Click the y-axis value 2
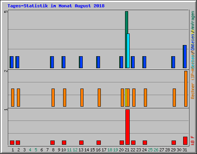Image resolution: width=197 pixels, height=154 pixels. (x=6, y=71)
